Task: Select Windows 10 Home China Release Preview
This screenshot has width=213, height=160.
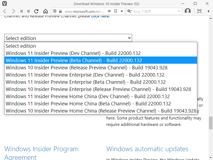Action: point(101,111)
